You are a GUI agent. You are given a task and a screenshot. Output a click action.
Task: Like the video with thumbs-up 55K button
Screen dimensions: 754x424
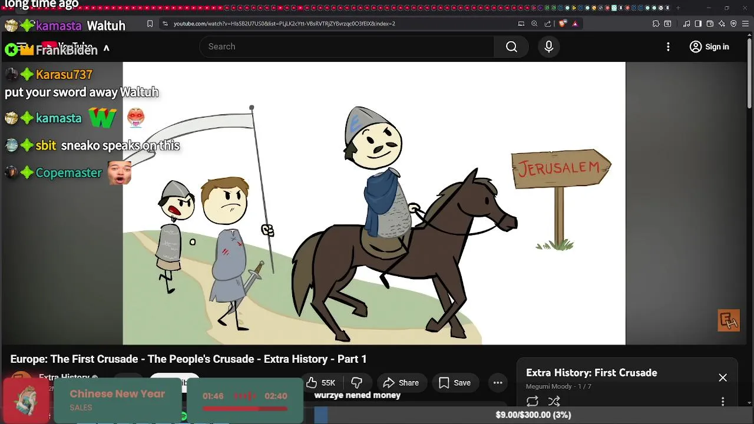click(321, 383)
